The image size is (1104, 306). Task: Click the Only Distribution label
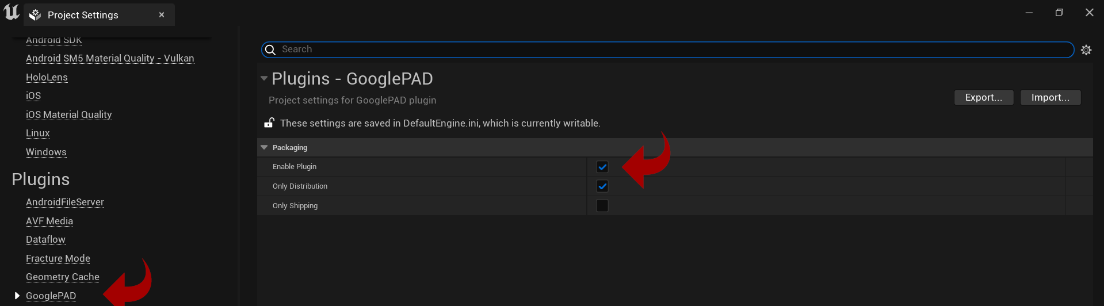click(300, 186)
